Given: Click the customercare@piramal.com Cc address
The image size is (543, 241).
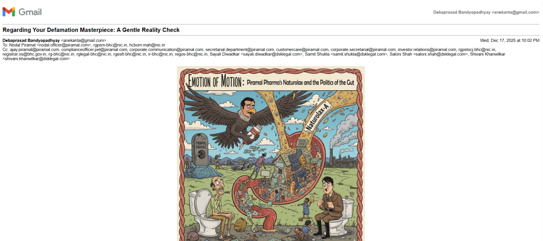Looking at the screenshot, I should (x=302, y=49).
